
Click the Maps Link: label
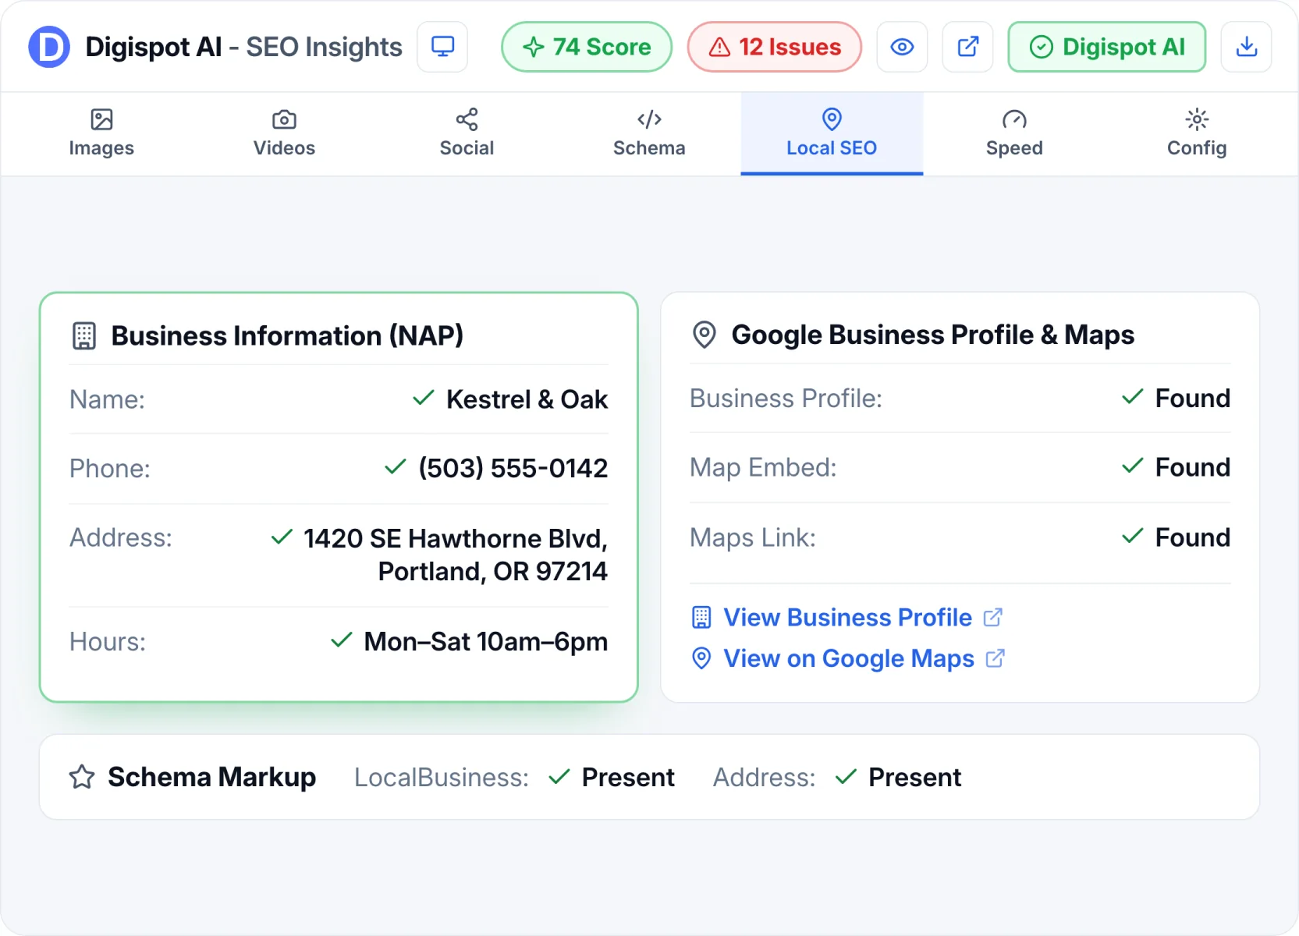click(x=752, y=537)
